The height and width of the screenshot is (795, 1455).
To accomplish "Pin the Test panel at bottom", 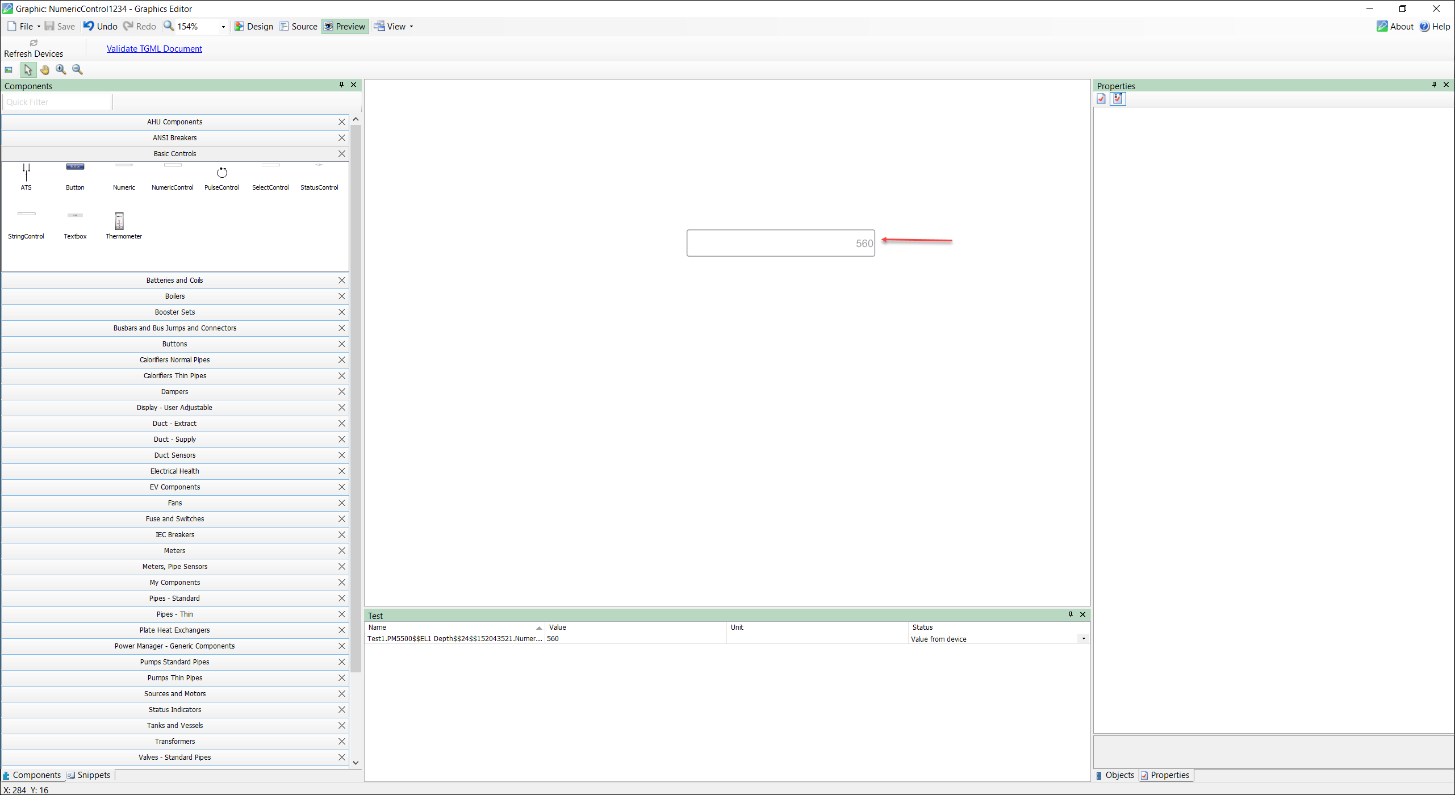I will tap(1071, 614).
